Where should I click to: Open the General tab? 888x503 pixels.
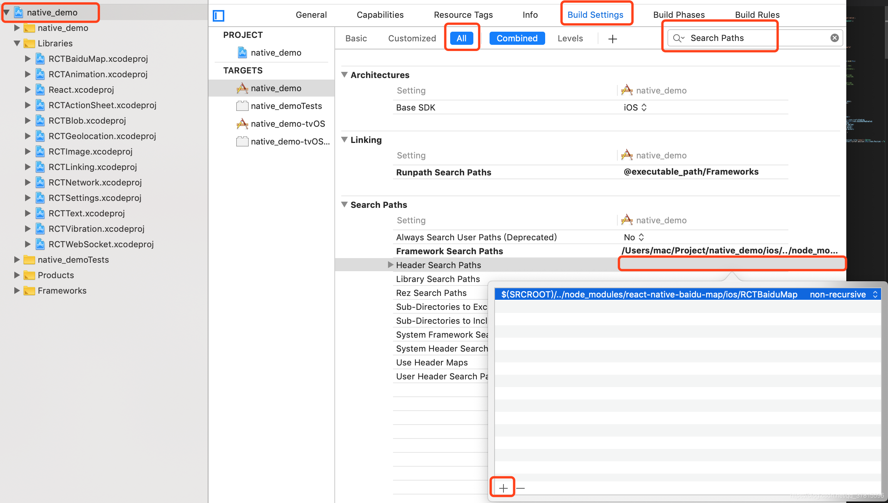point(311,15)
